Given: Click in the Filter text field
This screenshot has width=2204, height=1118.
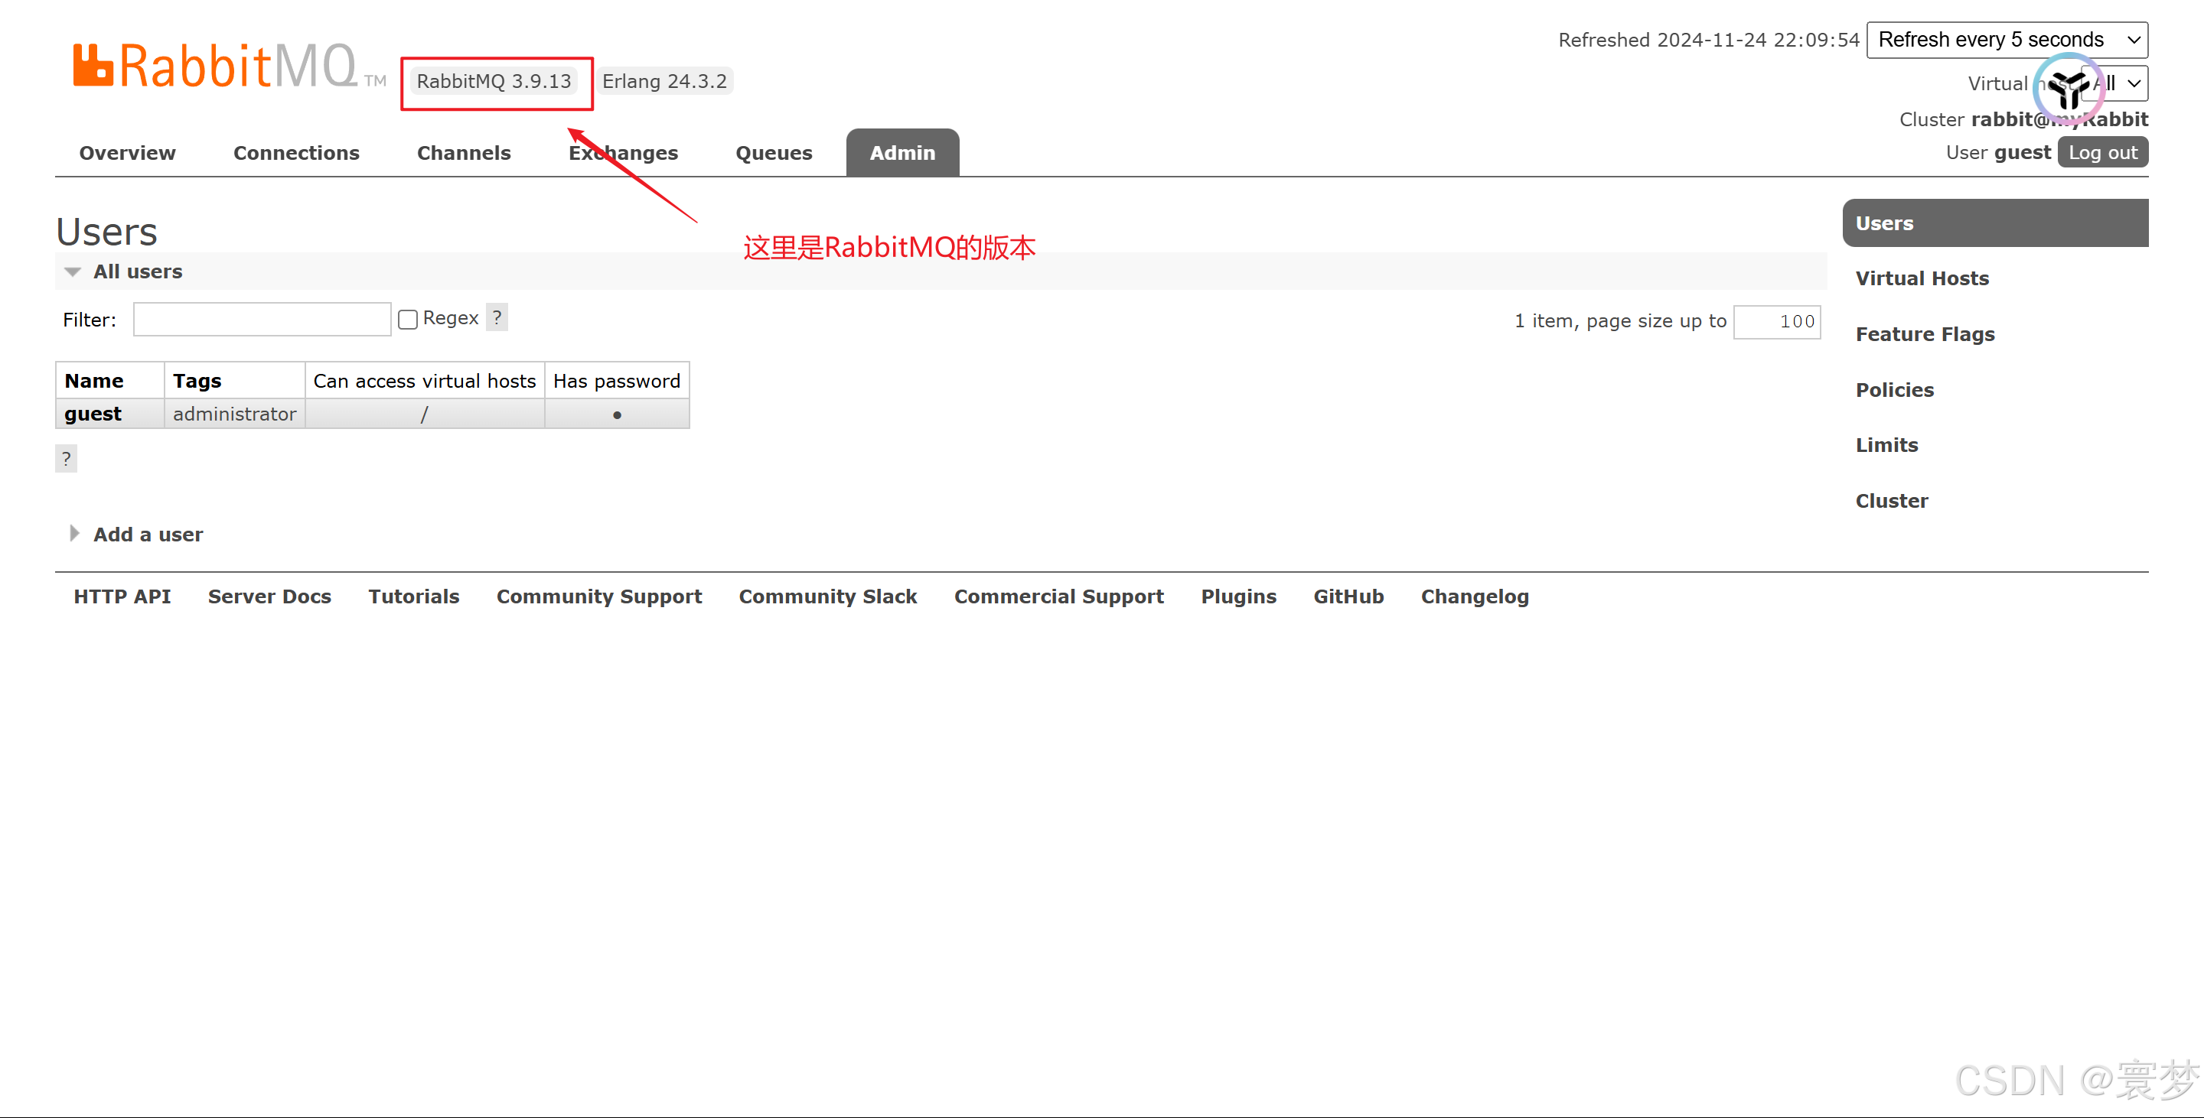Looking at the screenshot, I should [x=262, y=320].
